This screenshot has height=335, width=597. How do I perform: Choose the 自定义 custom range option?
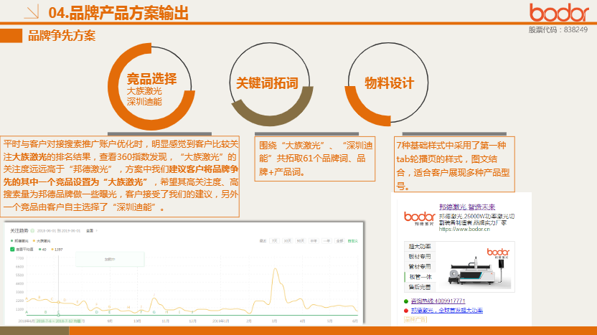click(x=353, y=241)
